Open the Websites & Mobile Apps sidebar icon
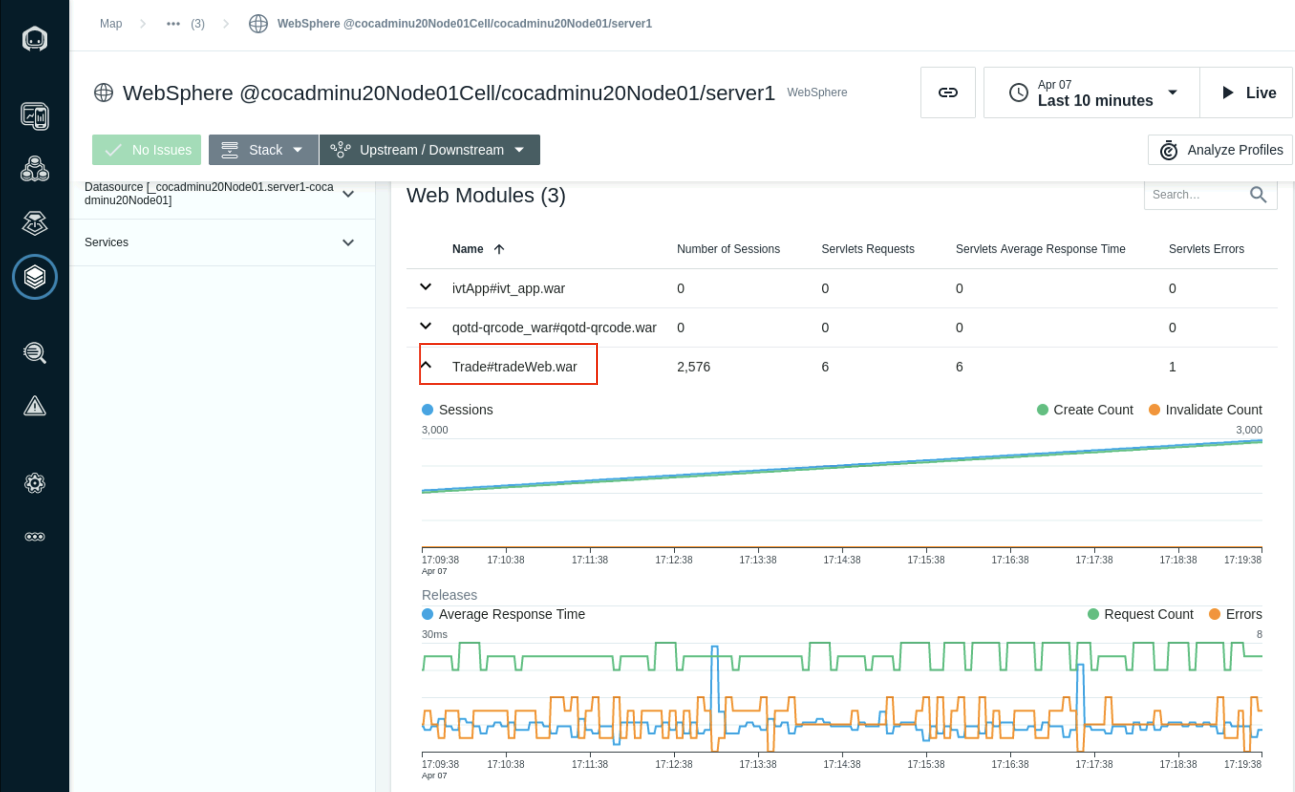Screen dimensions: 1295x792 pyautogui.click(x=35, y=116)
